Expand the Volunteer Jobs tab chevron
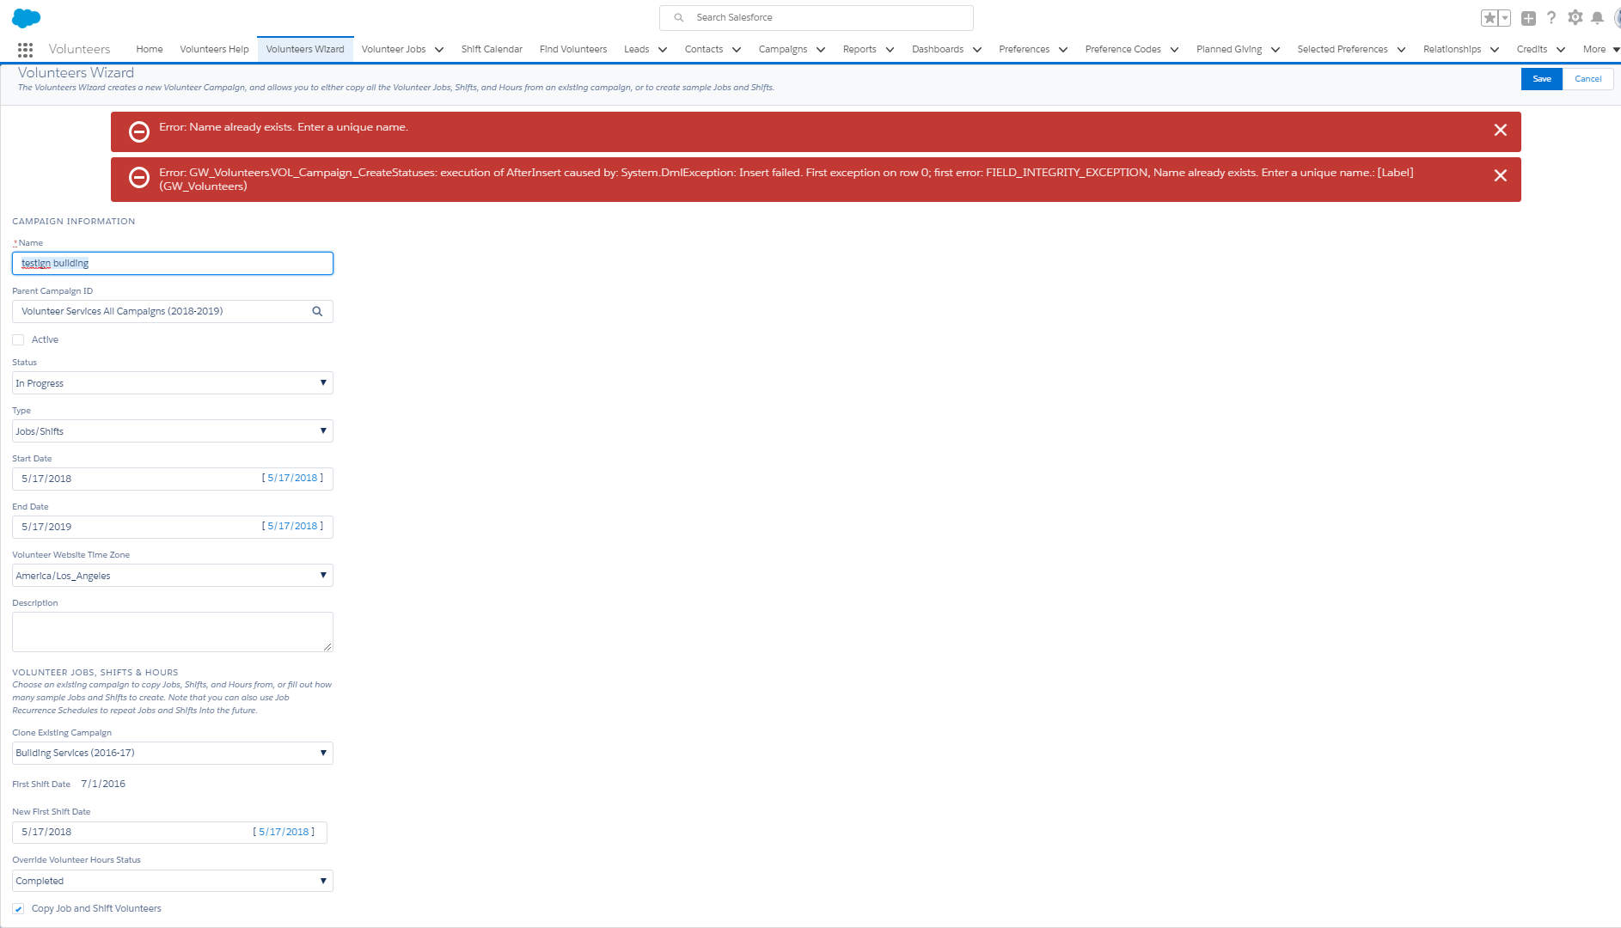Image resolution: width=1621 pixels, height=928 pixels. click(x=439, y=50)
